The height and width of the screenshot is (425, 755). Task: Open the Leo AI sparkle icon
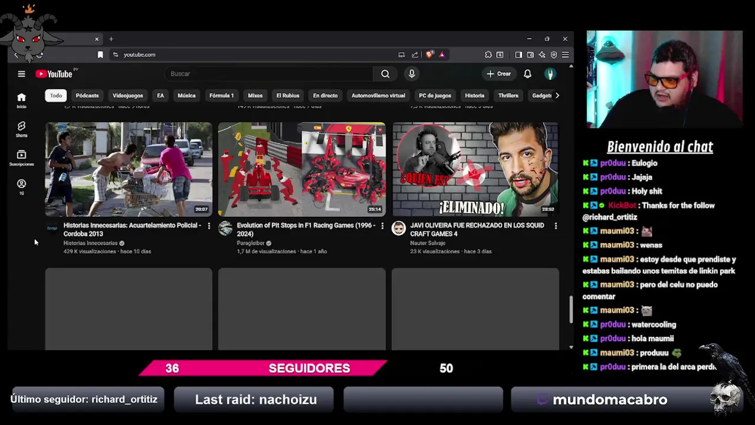pyautogui.click(x=542, y=54)
